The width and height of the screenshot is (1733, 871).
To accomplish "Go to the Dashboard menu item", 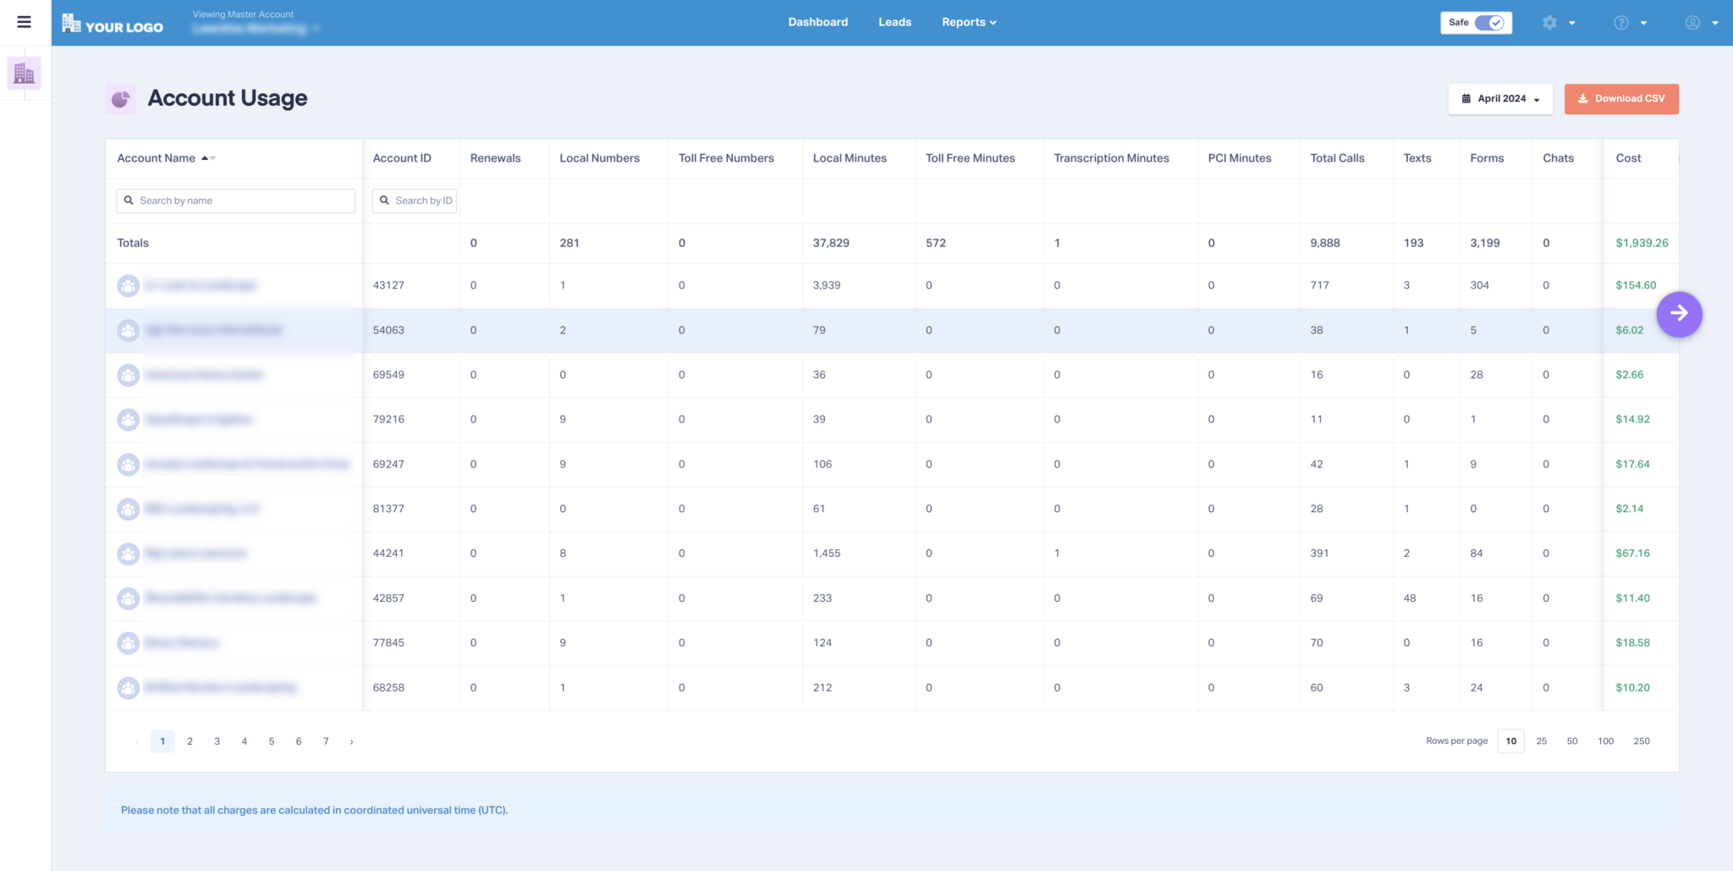I will coord(817,22).
